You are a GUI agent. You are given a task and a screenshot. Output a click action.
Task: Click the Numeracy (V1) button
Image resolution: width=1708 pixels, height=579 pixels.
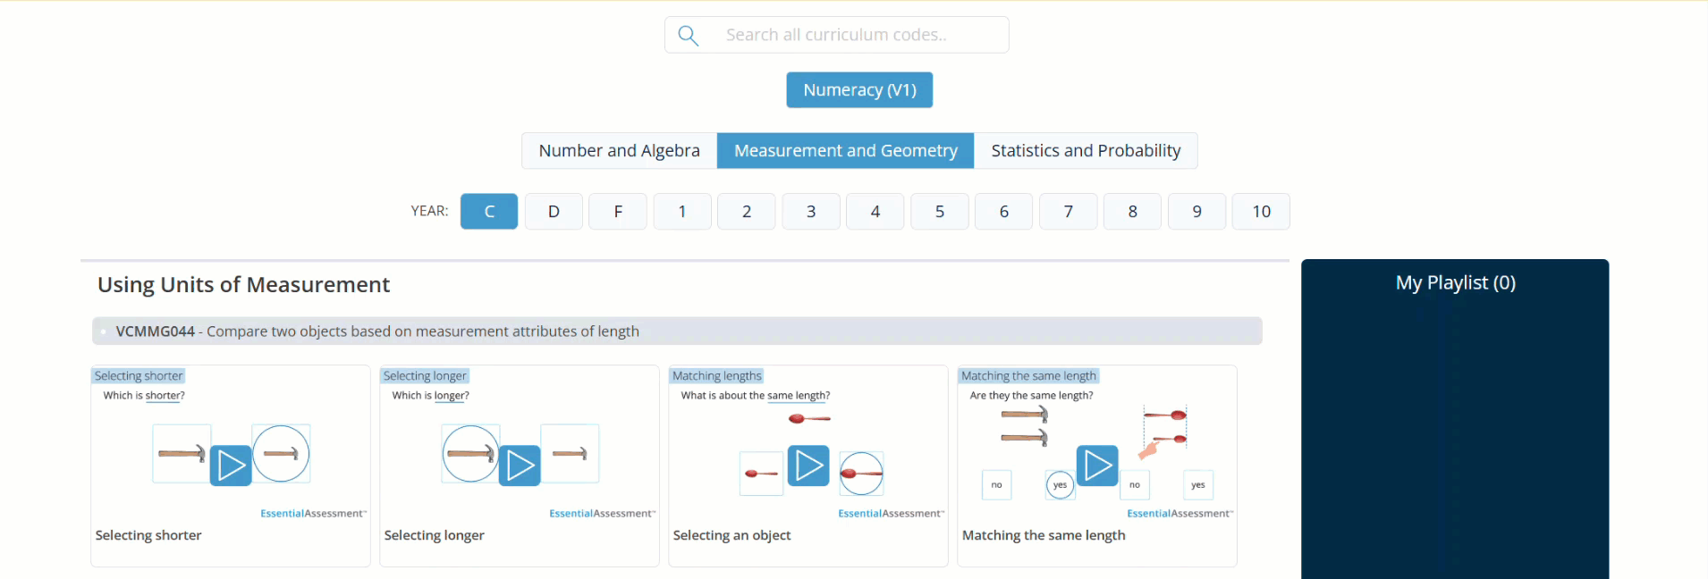[859, 90]
